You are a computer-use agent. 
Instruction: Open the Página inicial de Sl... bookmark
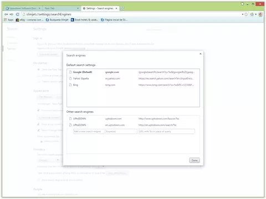pyautogui.click(x=114, y=20)
